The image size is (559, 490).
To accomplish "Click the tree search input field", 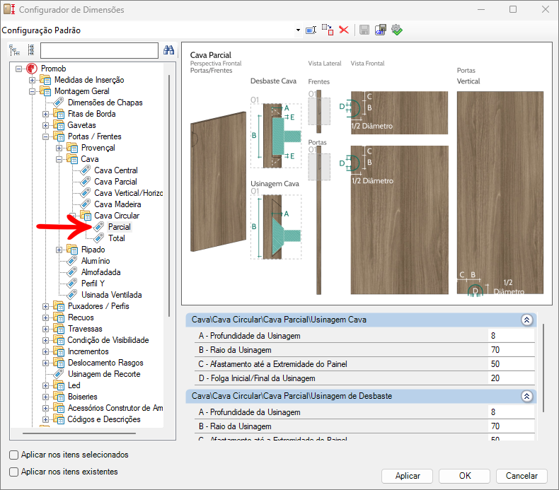I will tap(99, 51).
